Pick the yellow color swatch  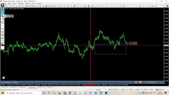[3, 44]
